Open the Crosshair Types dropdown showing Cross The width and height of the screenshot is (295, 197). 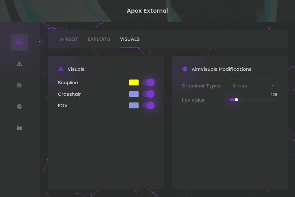coord(253,85)
